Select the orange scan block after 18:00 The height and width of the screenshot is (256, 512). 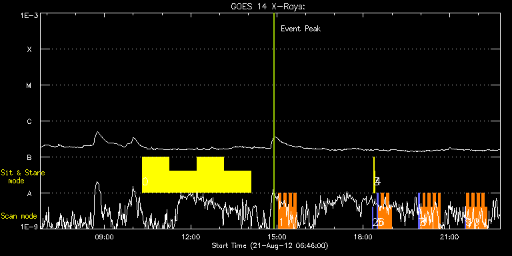pyautogui.click(x=385, y=211)
